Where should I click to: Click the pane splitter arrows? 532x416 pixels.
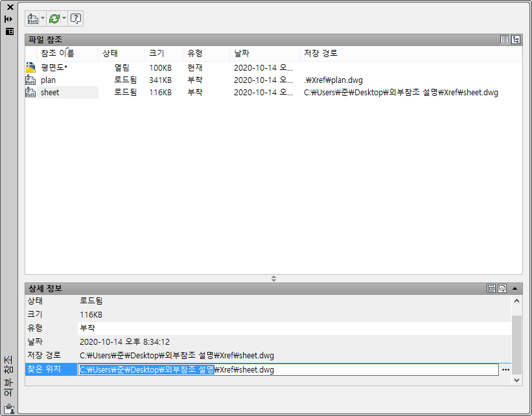(x=273, y=279)
